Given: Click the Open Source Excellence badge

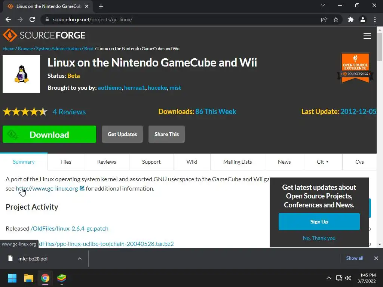Looking at the screenshot, I should [355, 68].
